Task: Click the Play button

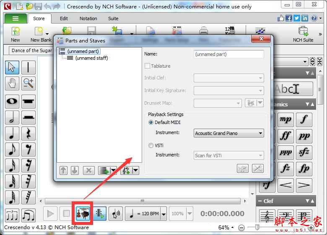Action: click(50, 214)
